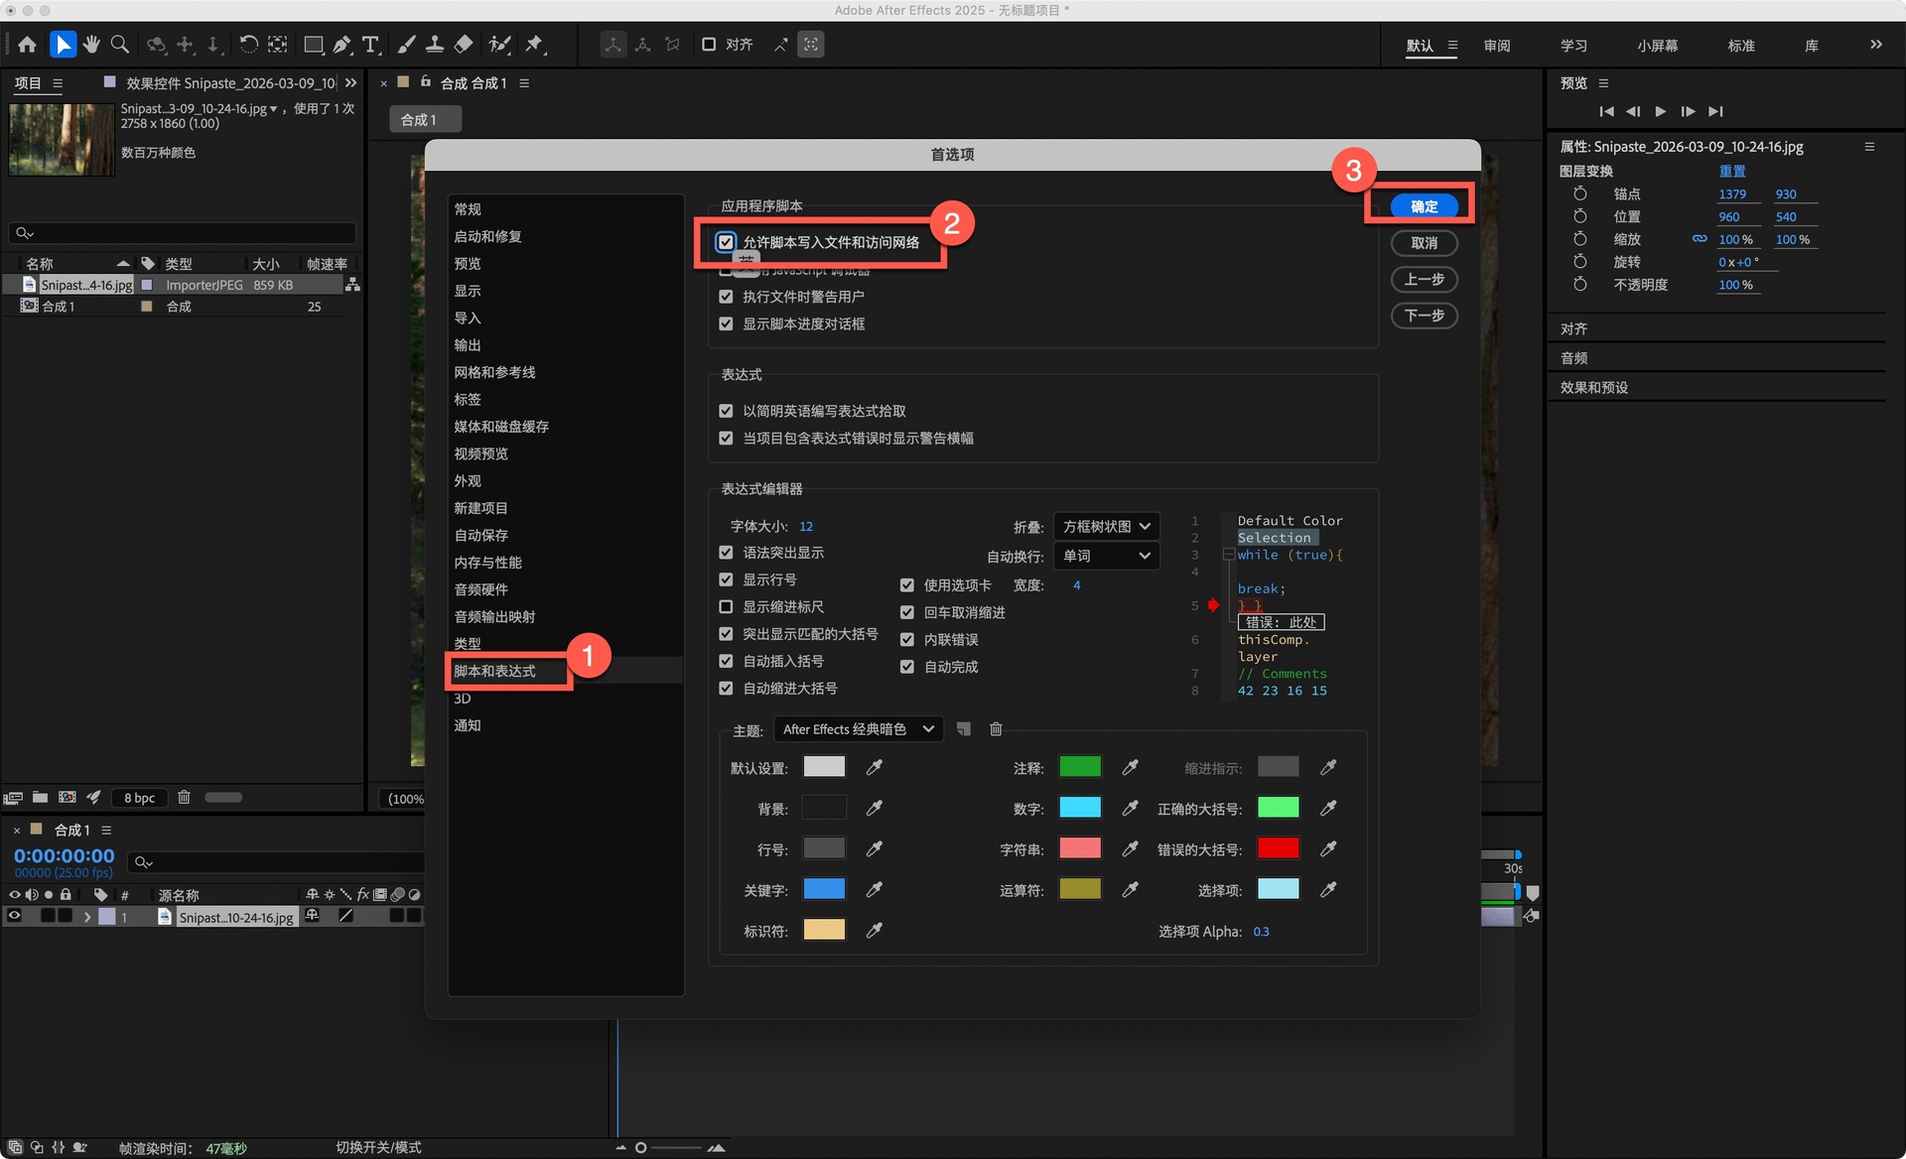This screenshot has height=1159, width=1906.
Task: Delete theme using trash icon beside 主题
Action: point(996,729)
